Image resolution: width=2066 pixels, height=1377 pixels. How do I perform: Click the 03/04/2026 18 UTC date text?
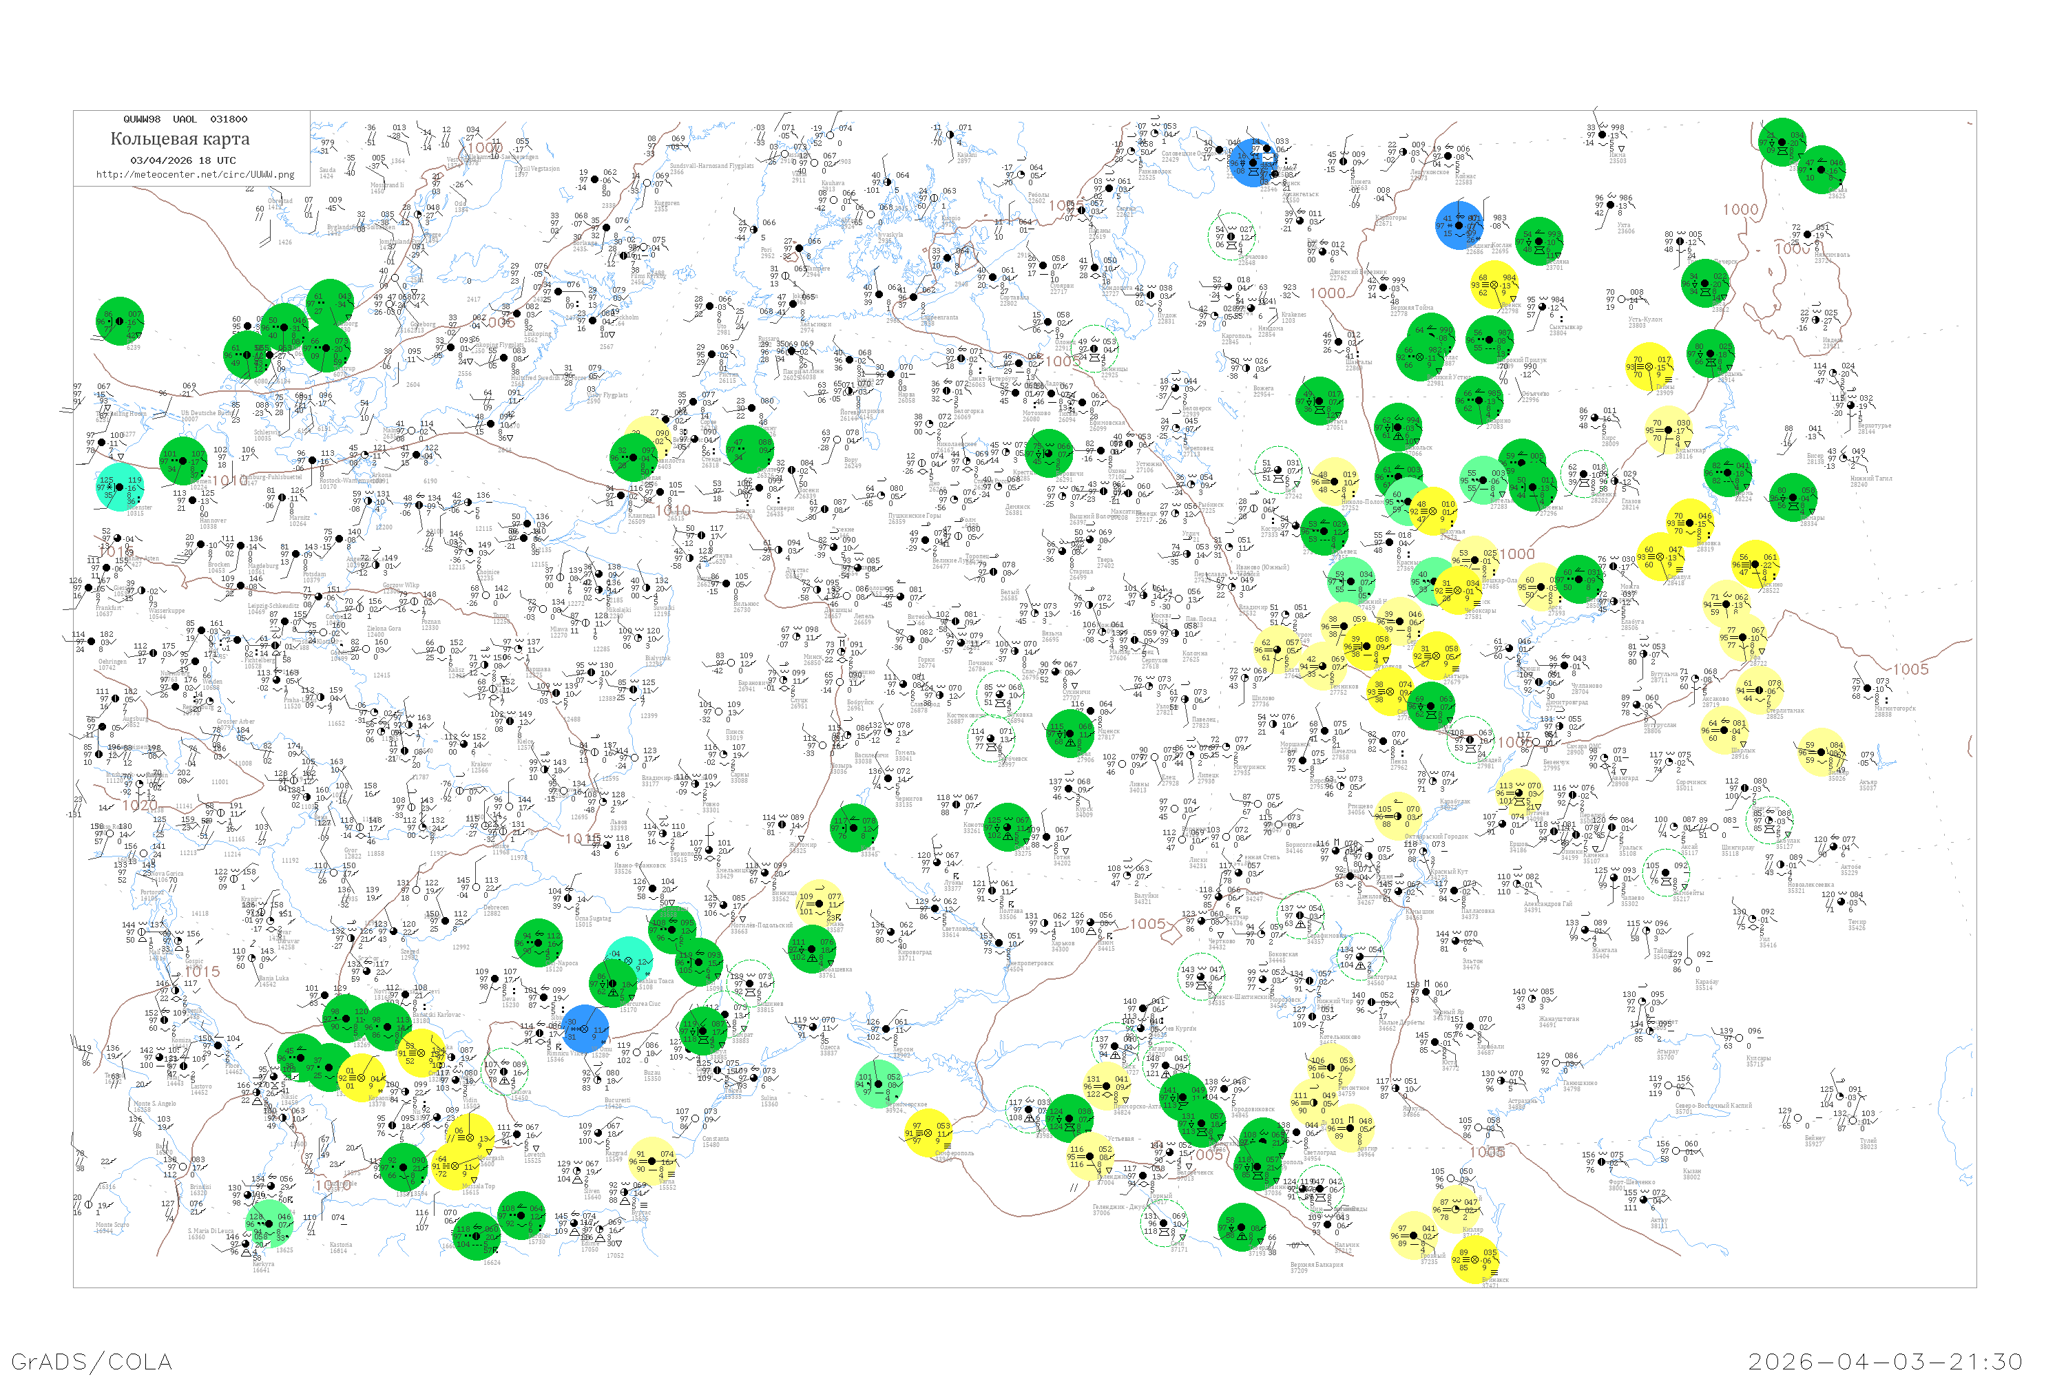point(182,160)
